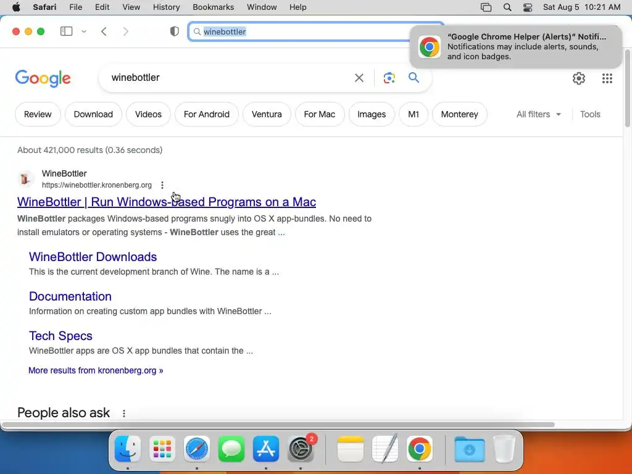Open TextEdit from the Dock

coord(385,449)
